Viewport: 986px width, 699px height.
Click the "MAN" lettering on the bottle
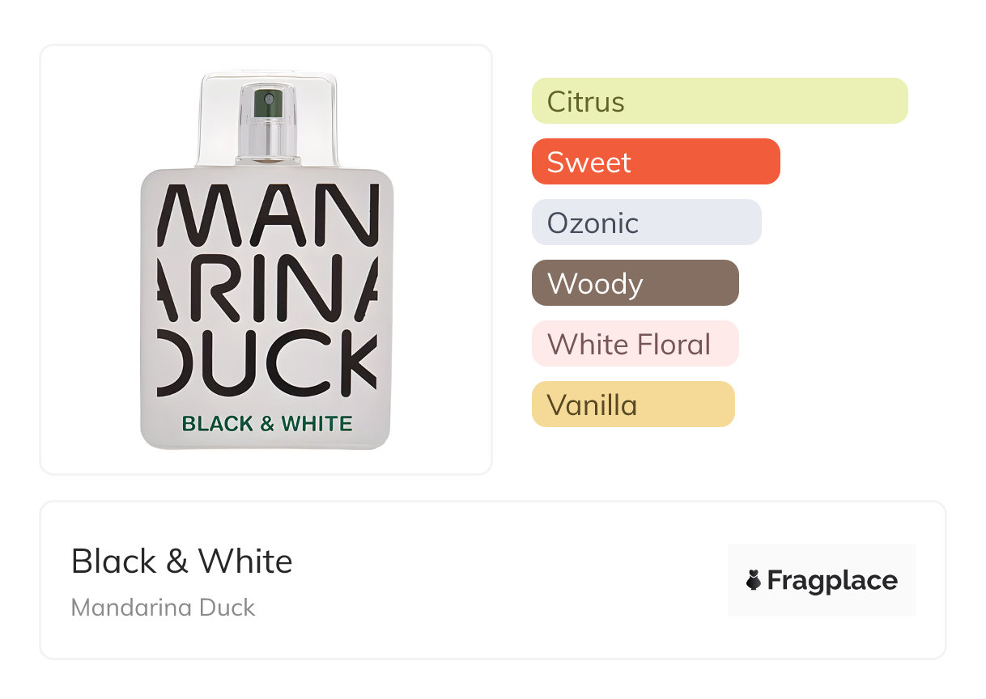click(x=269, y=217)
